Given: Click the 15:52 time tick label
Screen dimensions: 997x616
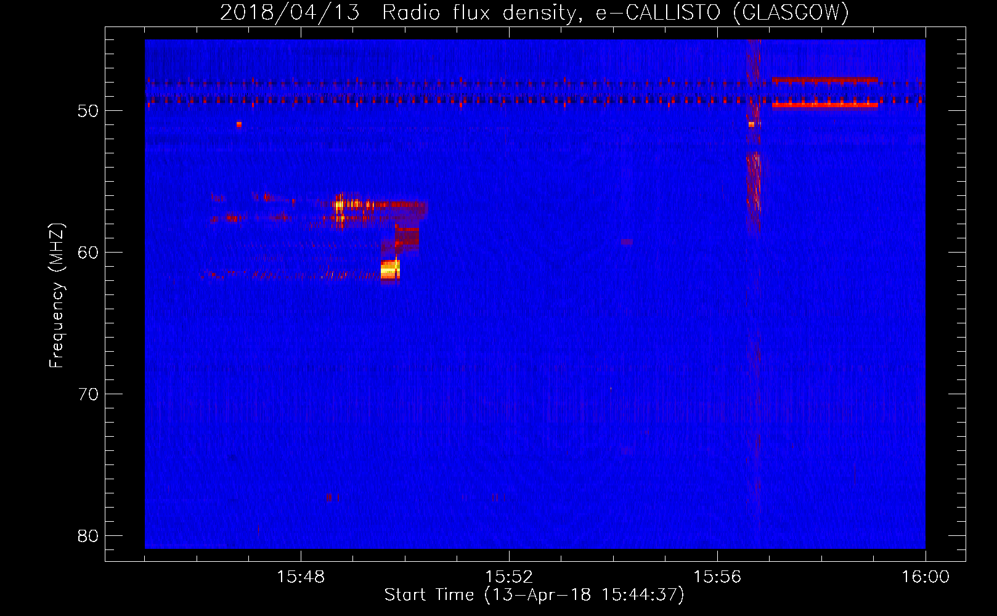Looking at the screenshot, I should pyautogui.click(x=509, y=577).
